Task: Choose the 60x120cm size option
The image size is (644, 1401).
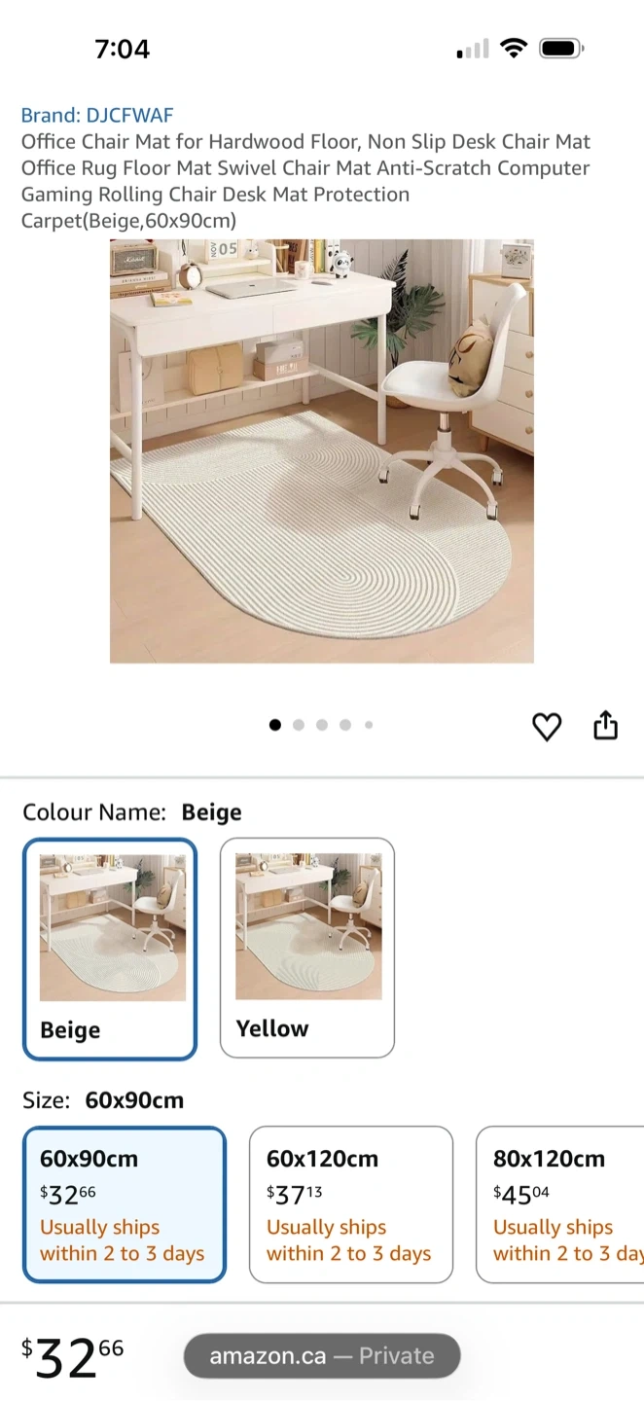Action: [x=351, y=1204]
